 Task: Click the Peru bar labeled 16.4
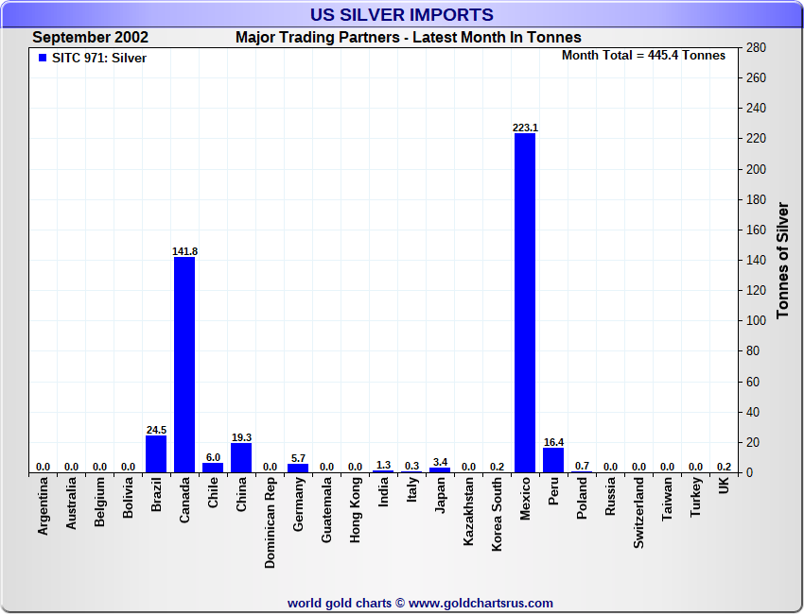click(x=553, y=460)
